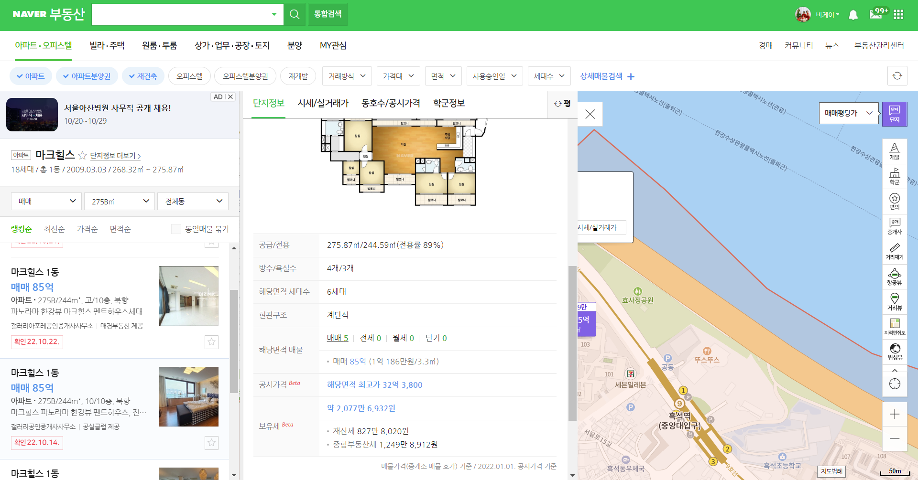Show 편의 facilities on map
Viewport: 918px width, 480px height.
click(x=895, y=201)
